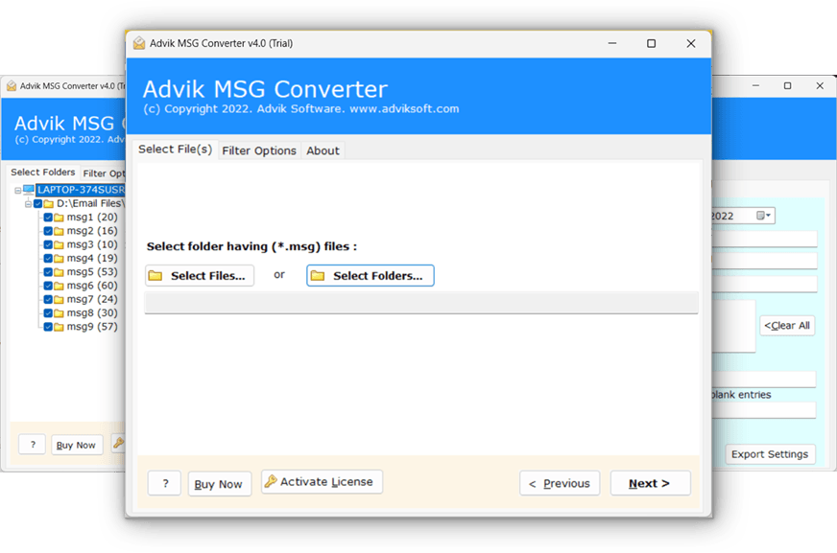Click the Next > button
This screenshot has height=553, width=837.
(650, 483)
